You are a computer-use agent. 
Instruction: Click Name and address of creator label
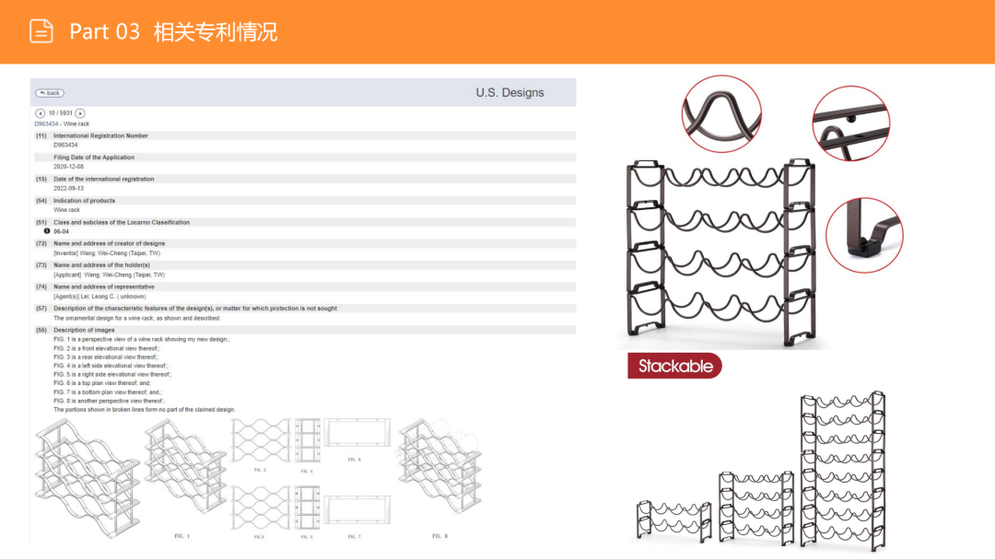(x=109, y=243)
